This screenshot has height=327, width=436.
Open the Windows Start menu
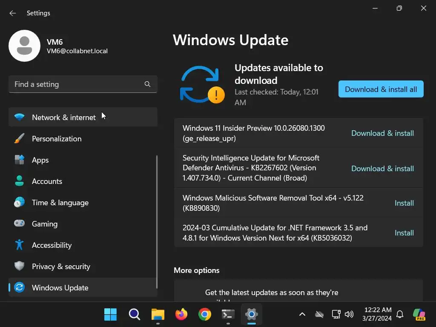pyautogui.click(x=110, y=315)
